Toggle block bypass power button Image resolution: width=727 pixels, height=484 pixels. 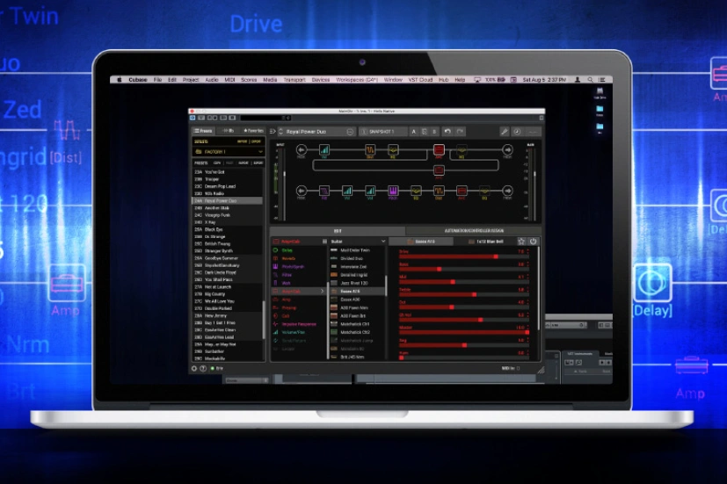point(533,242)
